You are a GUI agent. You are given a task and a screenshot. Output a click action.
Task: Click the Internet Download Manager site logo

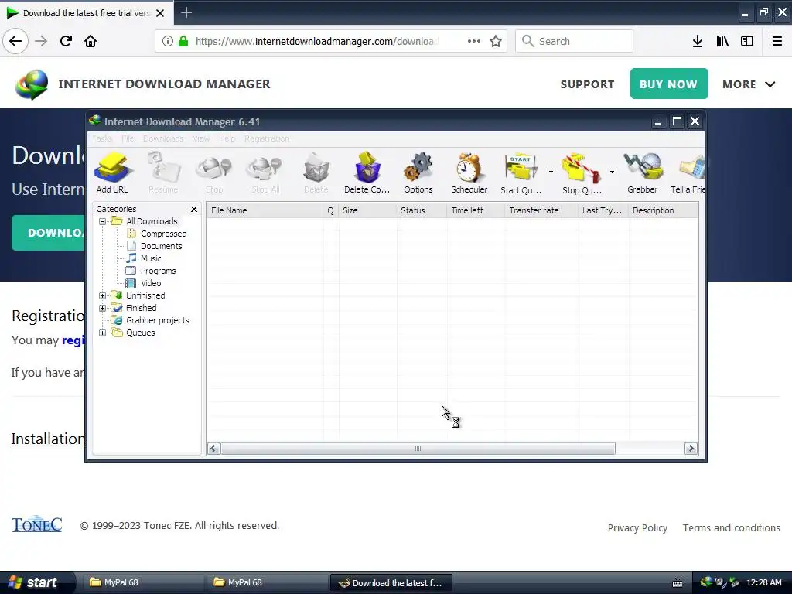tap(32, 84)
